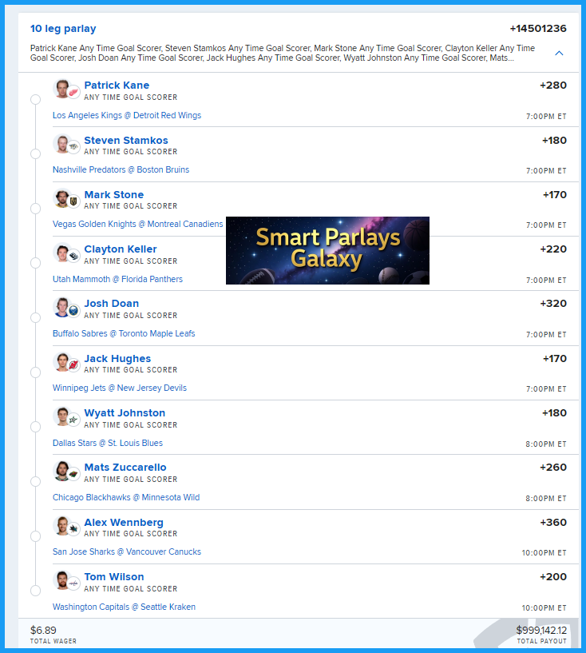586x653 pixels.
Task: Click the $999,142.12 total payout amount
Action: (x=541, y=630)
